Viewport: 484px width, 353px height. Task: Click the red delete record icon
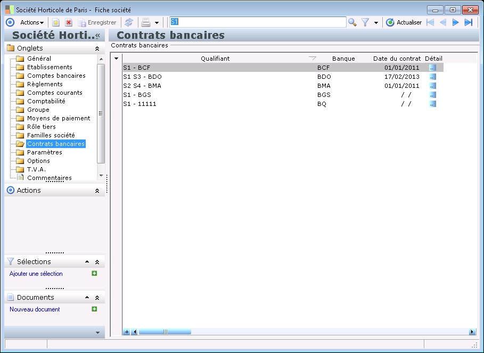pyautogui.click(x=69, y=22)
